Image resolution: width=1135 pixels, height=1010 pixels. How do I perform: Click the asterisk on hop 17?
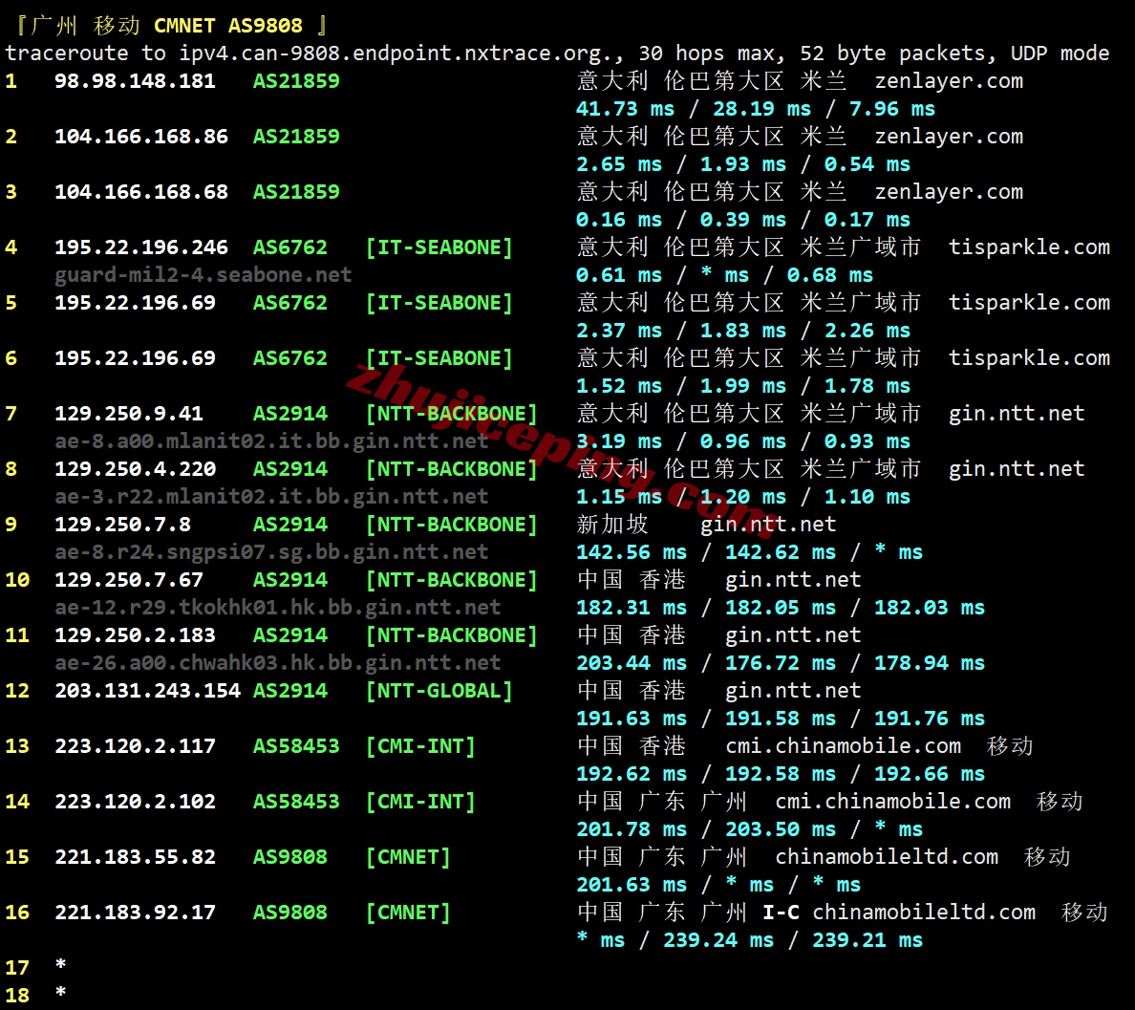pyautogui.click(x=61, y=964)
